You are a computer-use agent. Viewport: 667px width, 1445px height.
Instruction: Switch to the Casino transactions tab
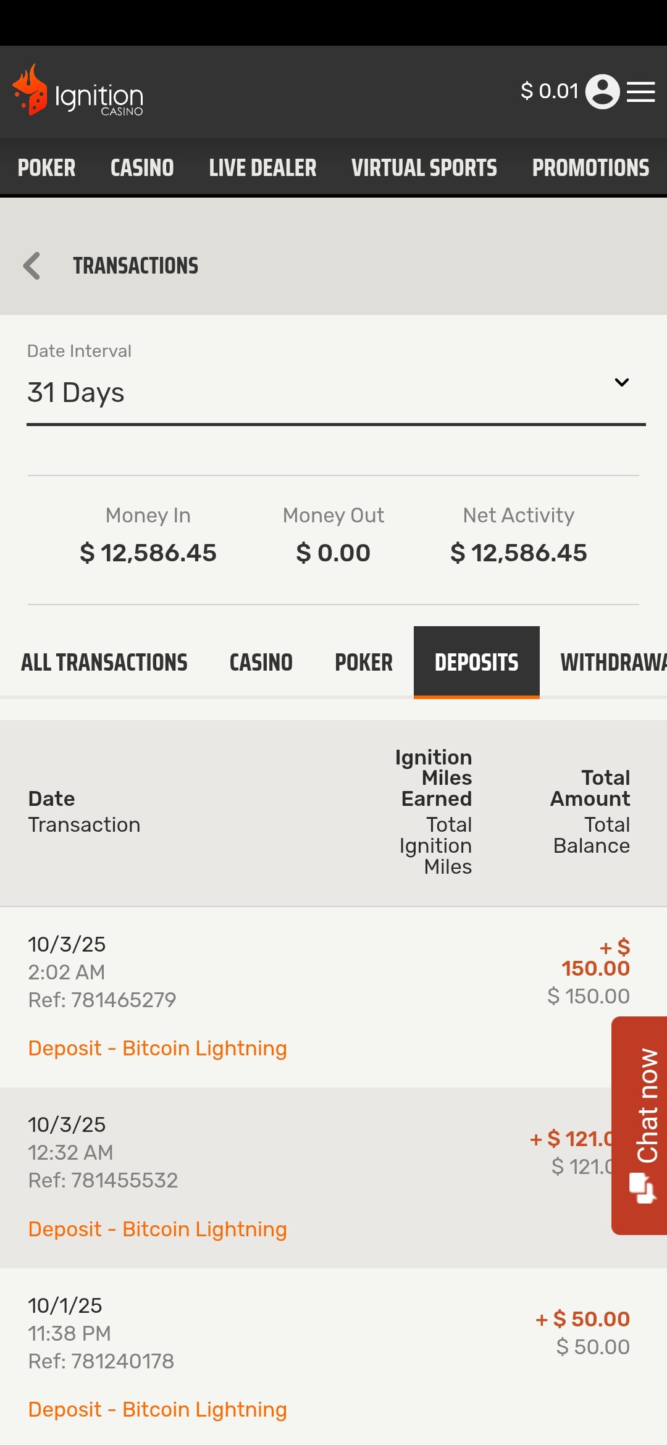(x=261, y=663)
